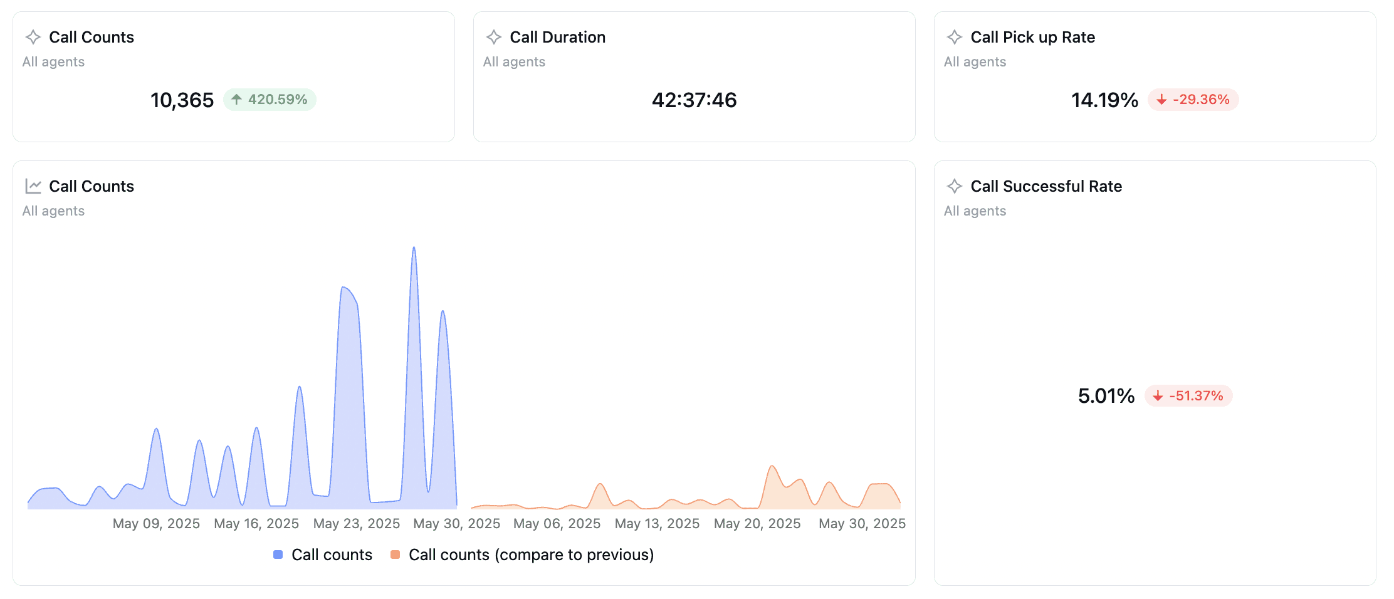Click the May 13, 2025 axis label

(657, 523)
